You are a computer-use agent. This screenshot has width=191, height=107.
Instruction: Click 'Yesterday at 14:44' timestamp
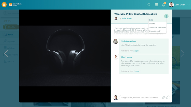[127, 71]
